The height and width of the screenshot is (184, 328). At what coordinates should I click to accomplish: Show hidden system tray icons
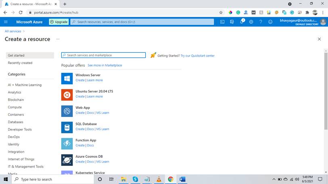point(274,179)
